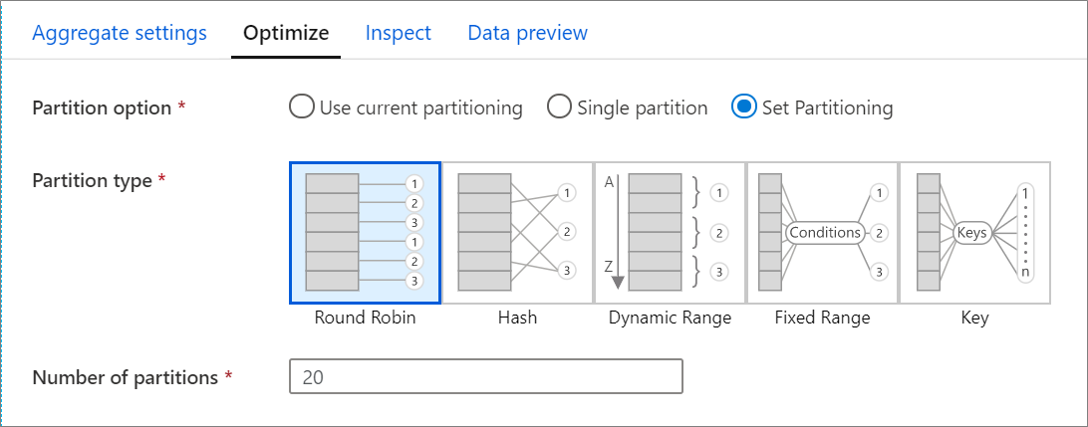
Task: Go to the Inspect tab
Action: [x=399, y=33]
